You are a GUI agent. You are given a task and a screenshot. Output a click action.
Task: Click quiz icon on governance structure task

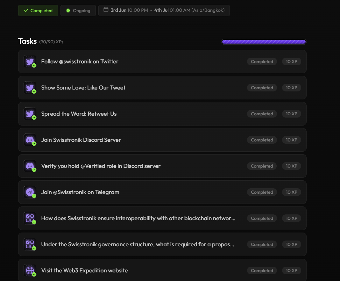30,244
